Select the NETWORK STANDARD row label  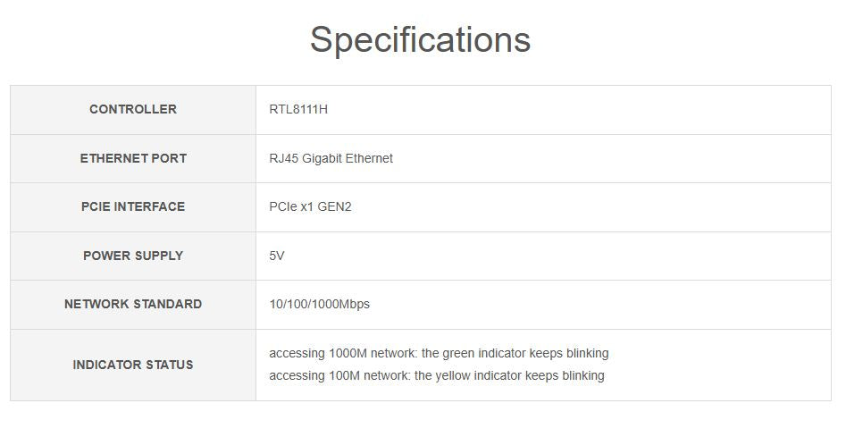133,304
